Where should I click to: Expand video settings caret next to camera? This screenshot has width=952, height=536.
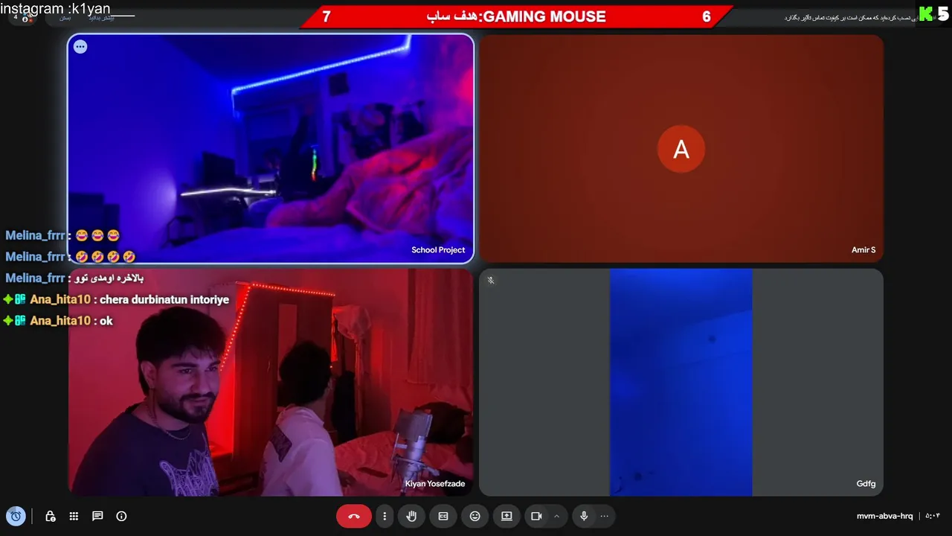(556, 516)
